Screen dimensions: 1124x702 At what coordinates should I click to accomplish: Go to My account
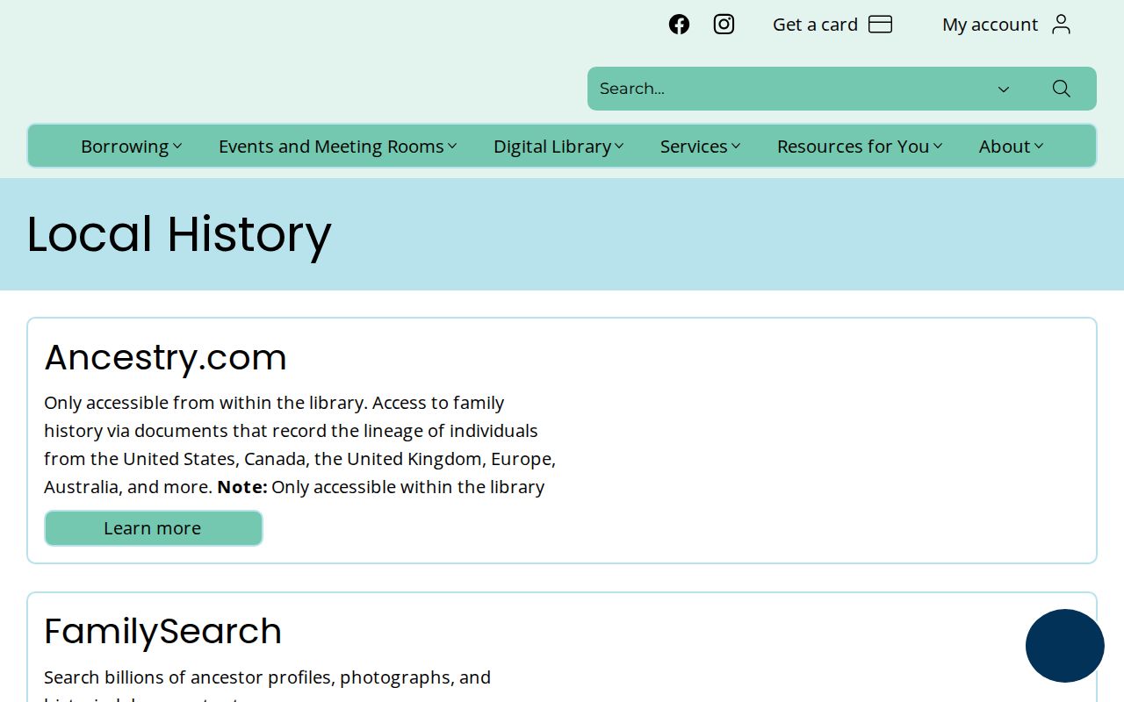click(x=990, y=25)
